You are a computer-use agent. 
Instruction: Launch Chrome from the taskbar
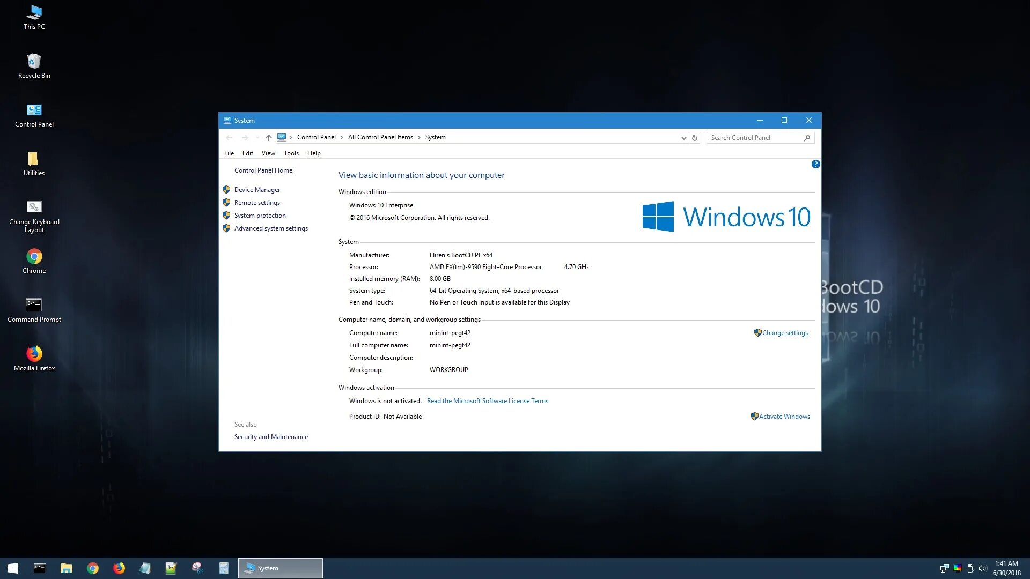[92, 568]
